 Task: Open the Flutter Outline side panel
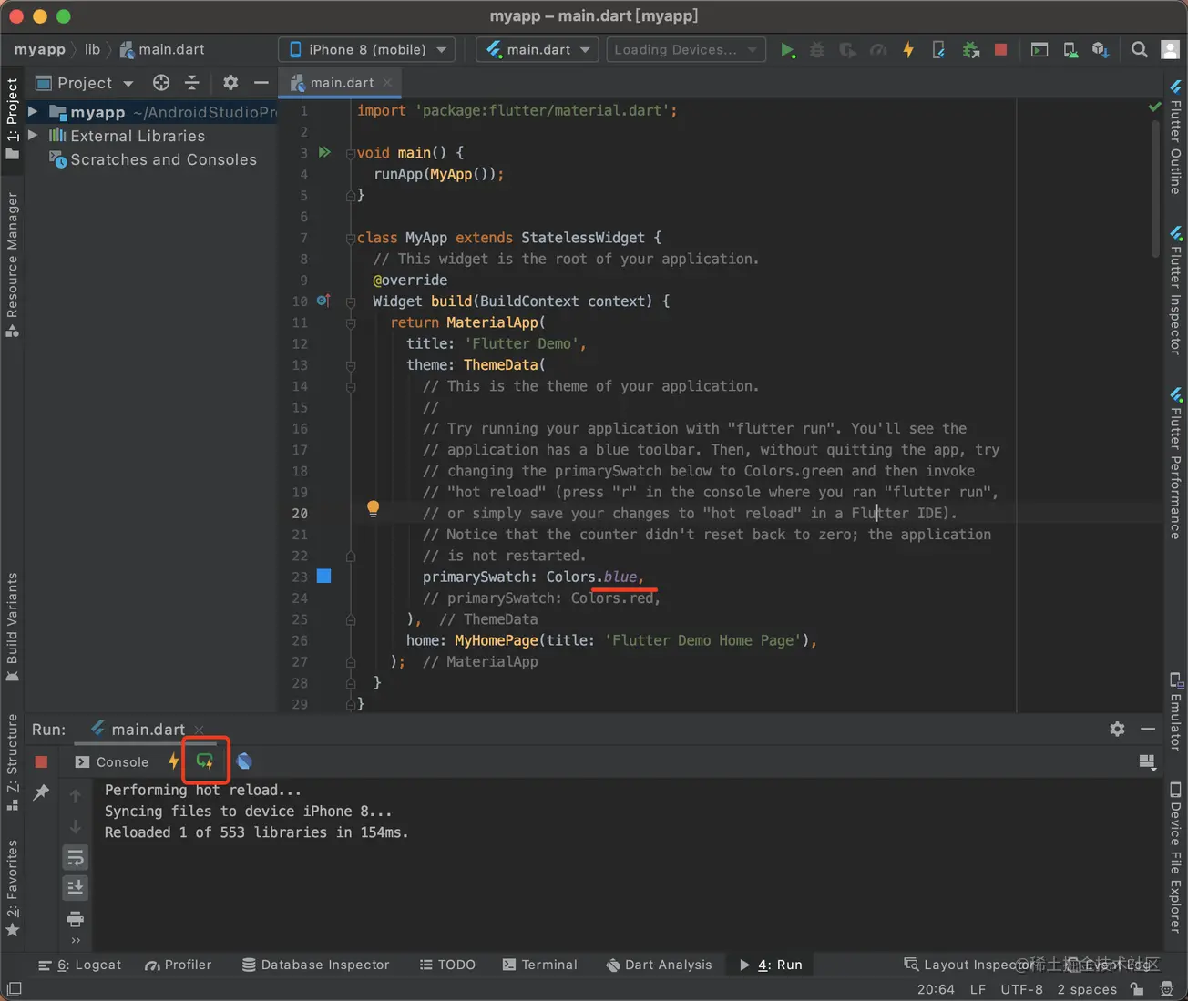click(1176, 137)
